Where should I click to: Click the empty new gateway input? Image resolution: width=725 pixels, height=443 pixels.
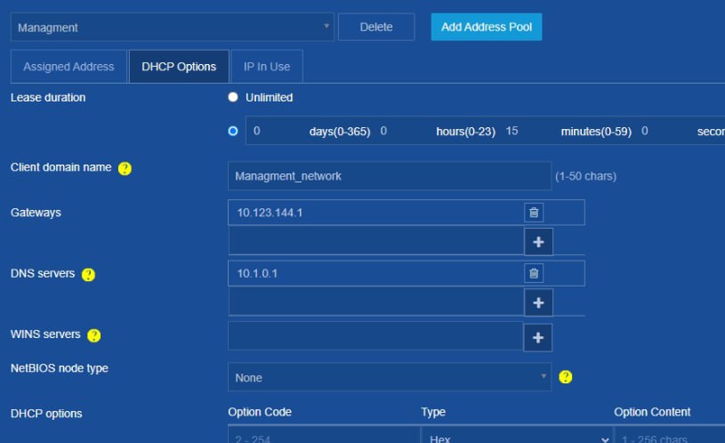pos(376,240)
